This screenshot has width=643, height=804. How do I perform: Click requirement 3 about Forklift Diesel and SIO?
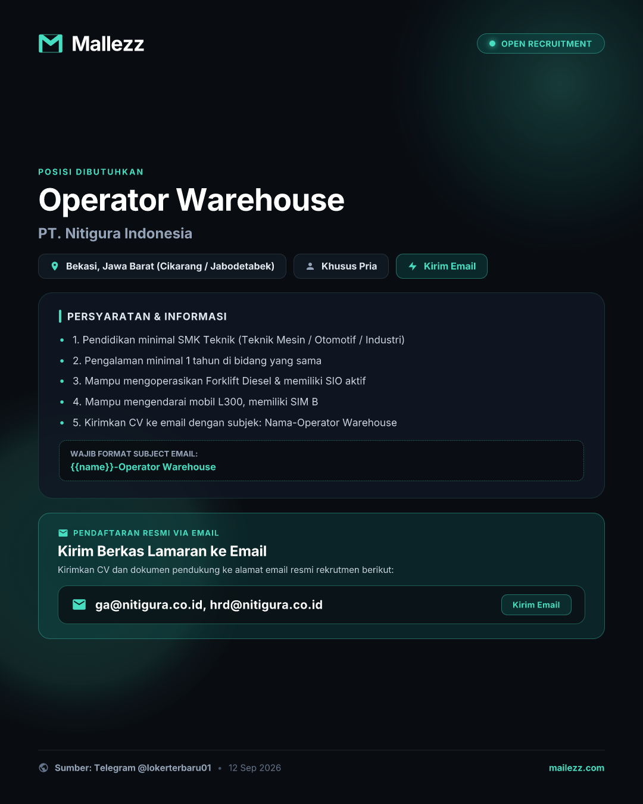(x=219, y=381)
